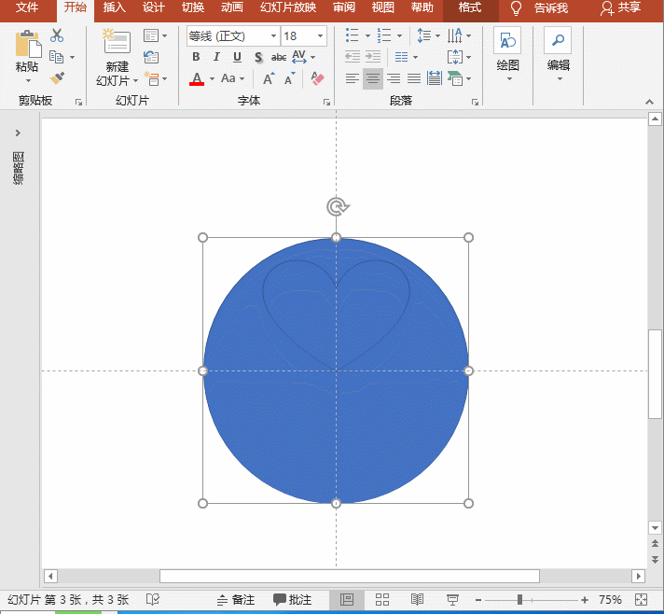Image resolution: width=664 pixels, height=614 pixels.
Task: Toggle Strikethrough abc formatting
Action: (x=279, y=57)
